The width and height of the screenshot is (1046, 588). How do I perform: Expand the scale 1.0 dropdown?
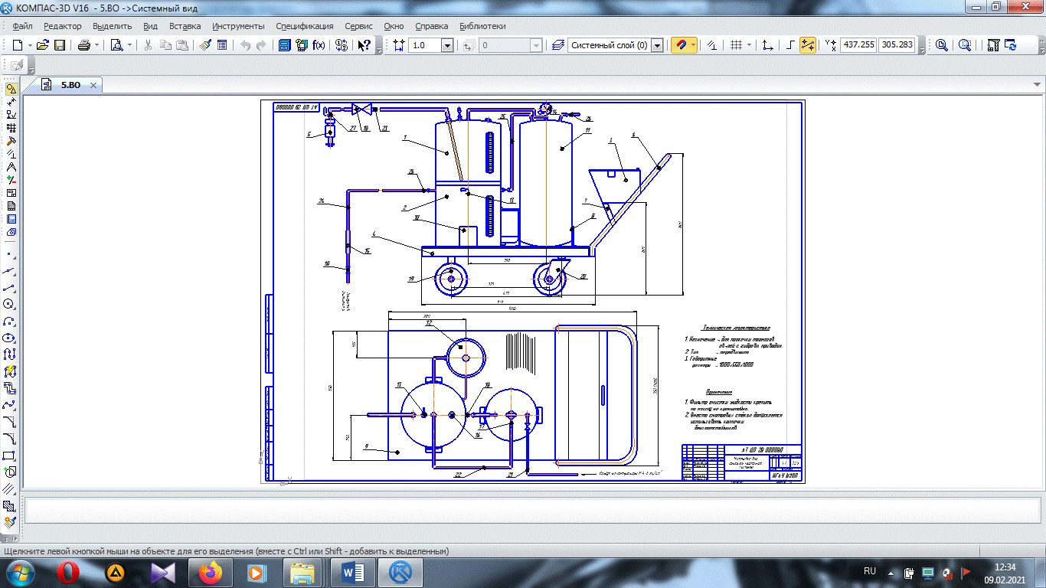coord(447,45)
